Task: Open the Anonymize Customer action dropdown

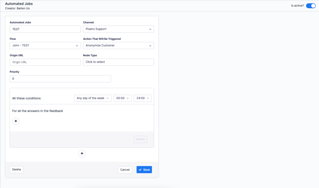Action: click(x=118, y=45)
